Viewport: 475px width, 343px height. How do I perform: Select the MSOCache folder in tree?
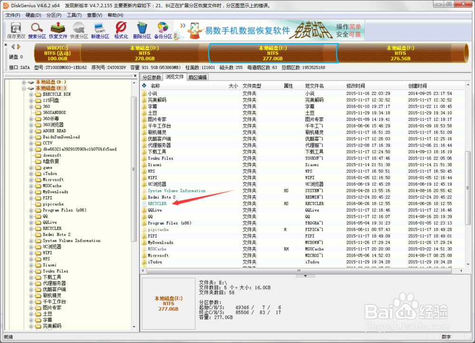[x=52, y=185]
